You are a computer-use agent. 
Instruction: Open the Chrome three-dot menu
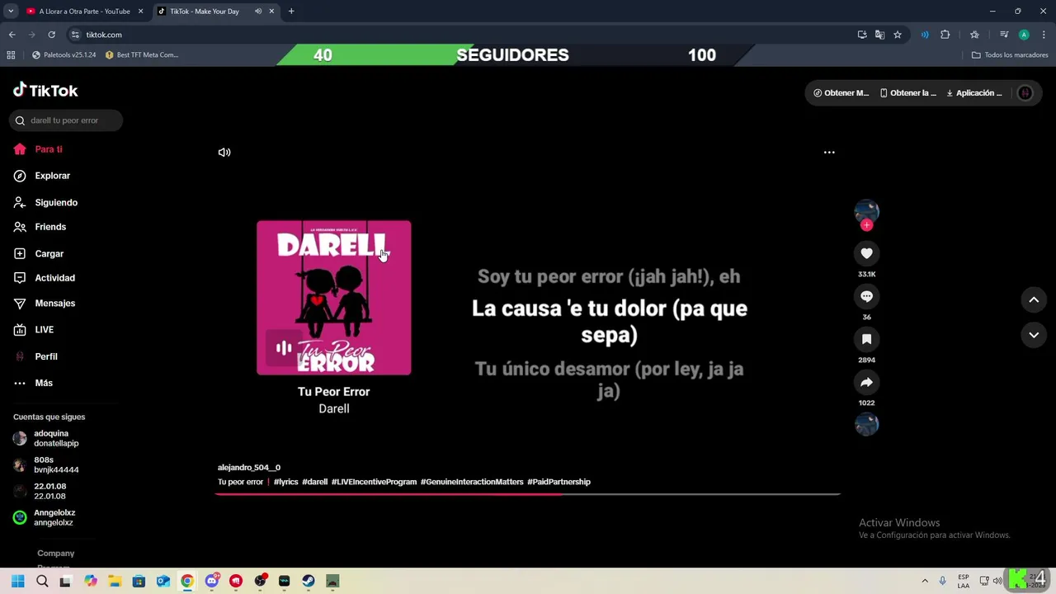click(x=1044, y=35)
